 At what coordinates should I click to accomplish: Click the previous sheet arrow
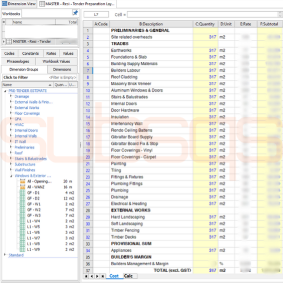(91, 276)
